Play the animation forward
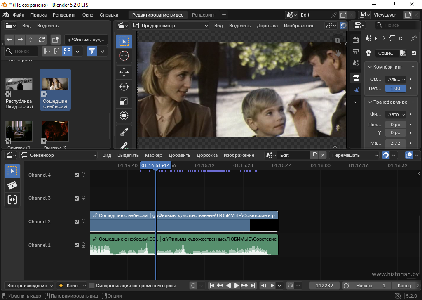 click(236, 286)
